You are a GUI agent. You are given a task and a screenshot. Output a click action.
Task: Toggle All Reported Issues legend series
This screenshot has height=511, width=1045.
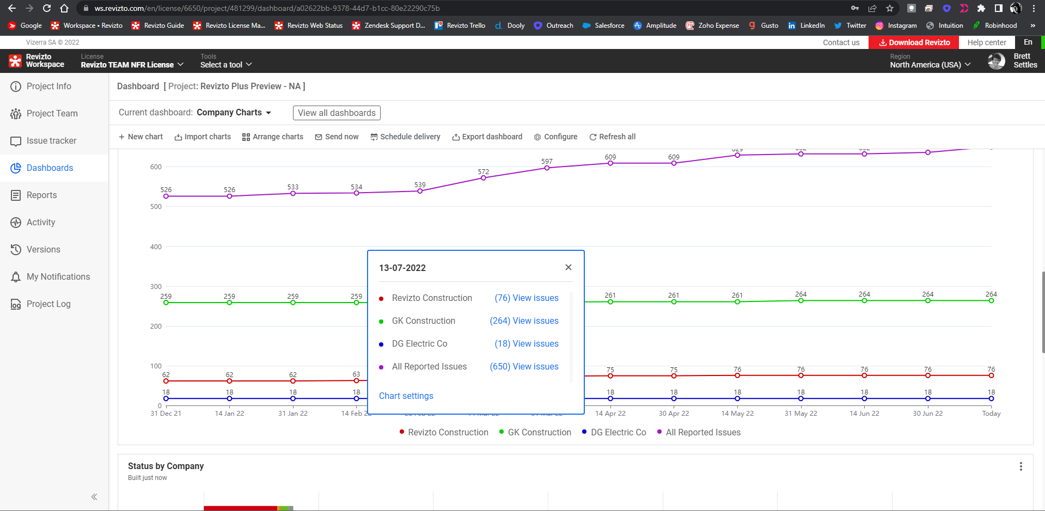coord(699,433)
